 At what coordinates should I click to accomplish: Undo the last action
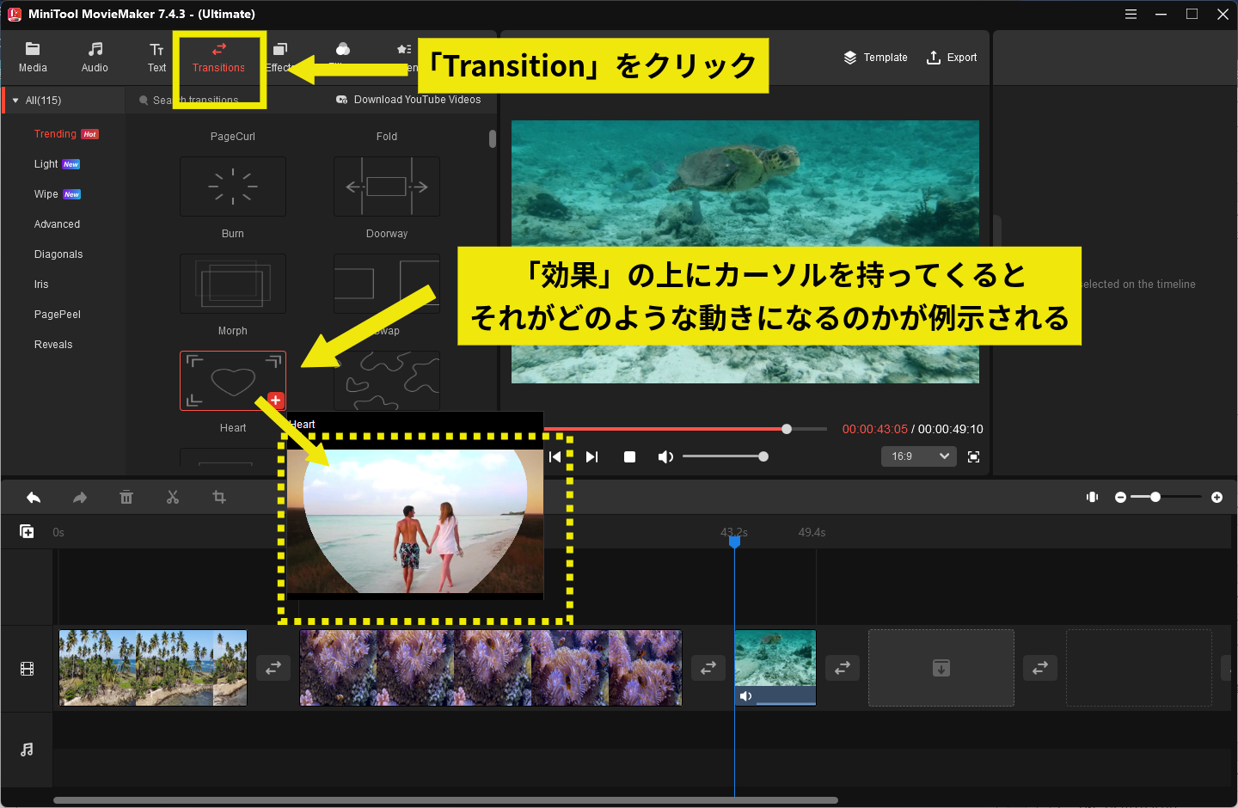34,497
